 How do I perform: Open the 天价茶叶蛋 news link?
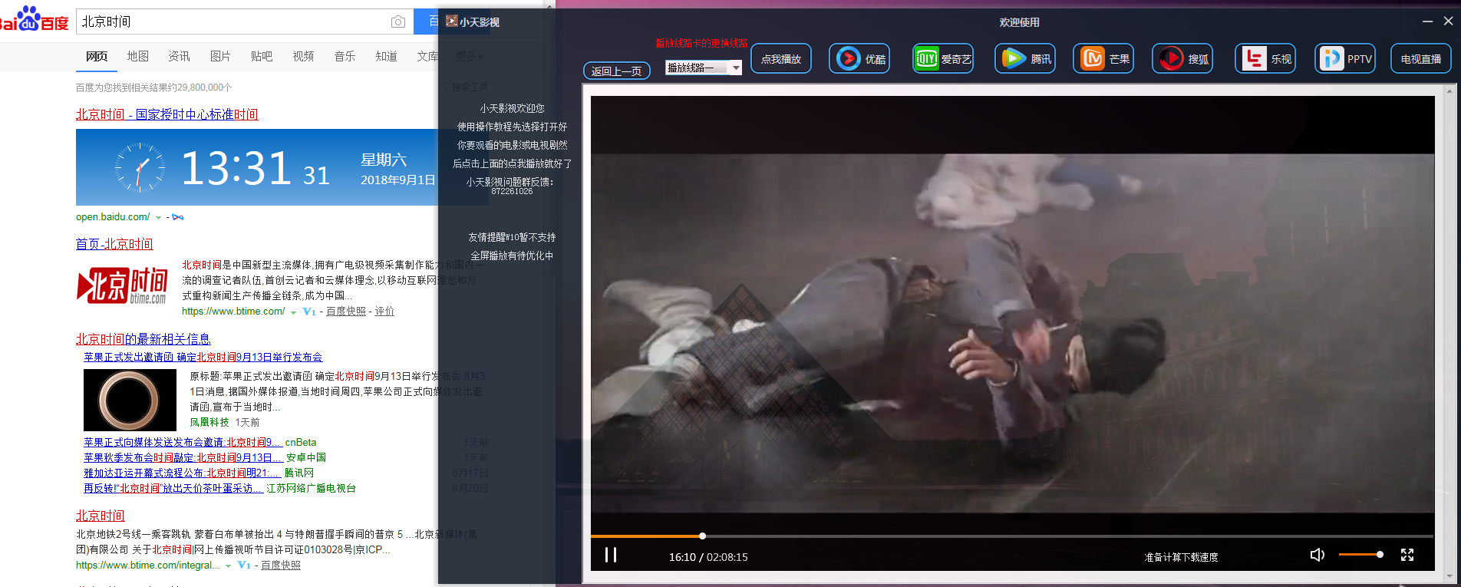173,488
